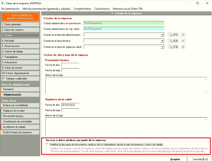Enable medical document download checkbox
212x161 pixels.
pyautogui.click(x=48, y=144)
